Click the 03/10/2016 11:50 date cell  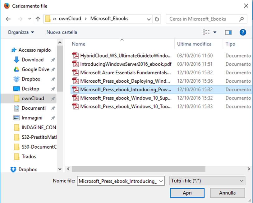(x=195, y=56)
